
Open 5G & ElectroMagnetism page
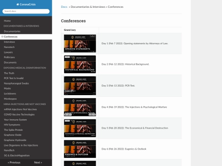pos(17,156)
